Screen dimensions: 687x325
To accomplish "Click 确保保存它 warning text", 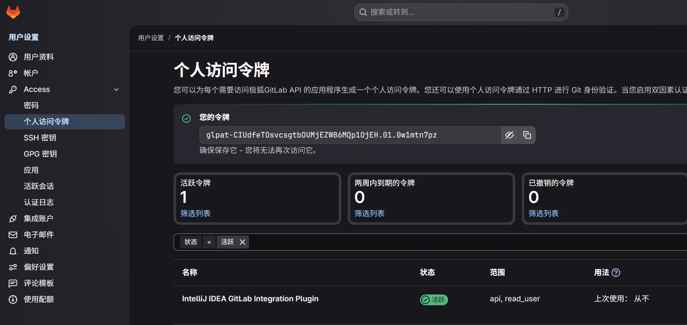I will tap(259, 150).
